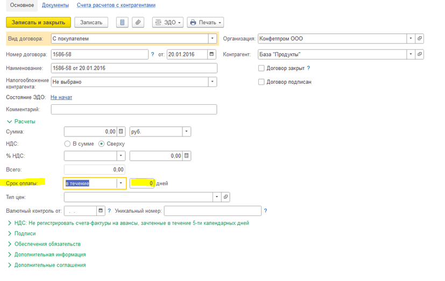Screen dimensions: 445x281
Task: Click the paperclip attachments icon
Action: 138,23
